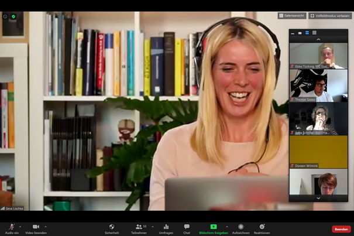Select Doreen Wilmink's yellow video tile

(x=318, y=151)
